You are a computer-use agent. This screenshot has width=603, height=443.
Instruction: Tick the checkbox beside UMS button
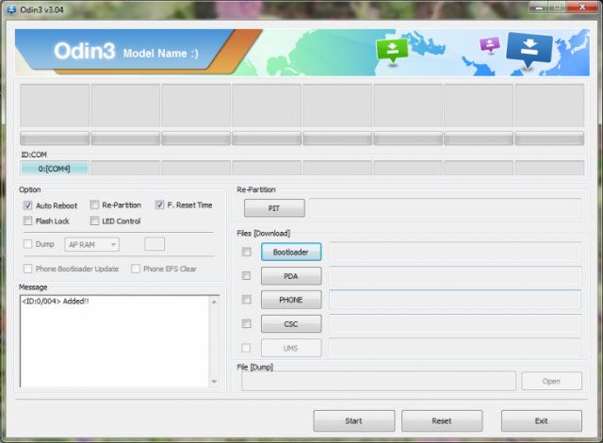coord(246,348)
